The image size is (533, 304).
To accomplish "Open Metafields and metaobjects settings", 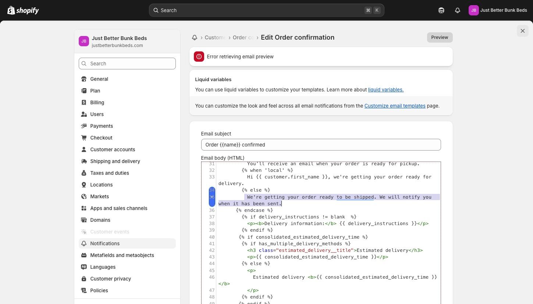I will pyautogui.click(x=122, y=255).
